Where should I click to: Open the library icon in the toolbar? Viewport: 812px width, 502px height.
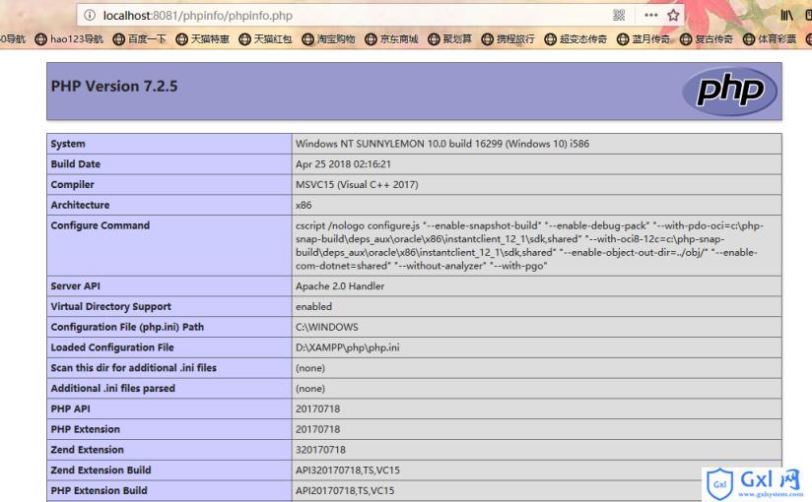coord(788,16)
